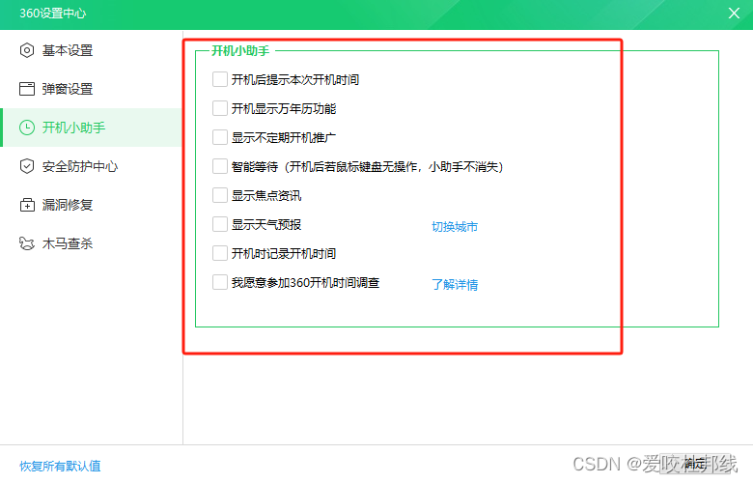753x483 pixels.
Task: Click 恢复所有默认值 link
Action: pos(60,466)
